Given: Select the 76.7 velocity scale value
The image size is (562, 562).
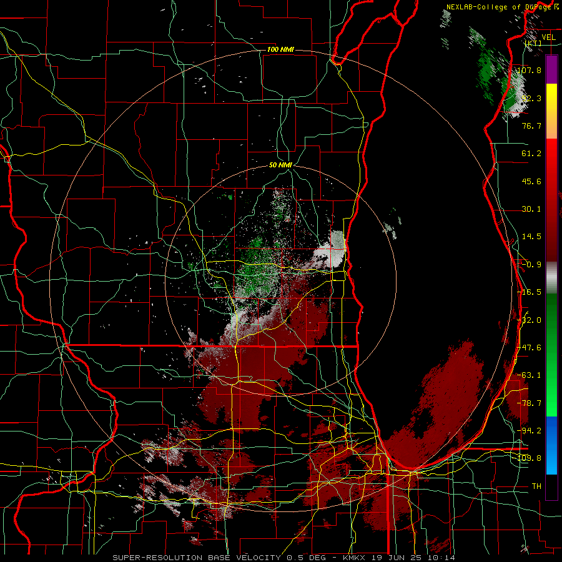Looking at the screenshot, I should 531,126.
